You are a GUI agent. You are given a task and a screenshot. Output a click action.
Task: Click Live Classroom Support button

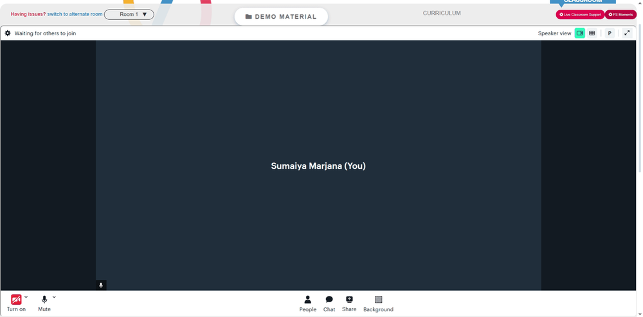click(x=580, y=14)
